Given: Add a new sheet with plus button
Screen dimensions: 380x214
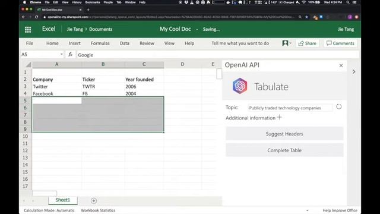Looking at the screenshot, I should [x=94, y=201].
